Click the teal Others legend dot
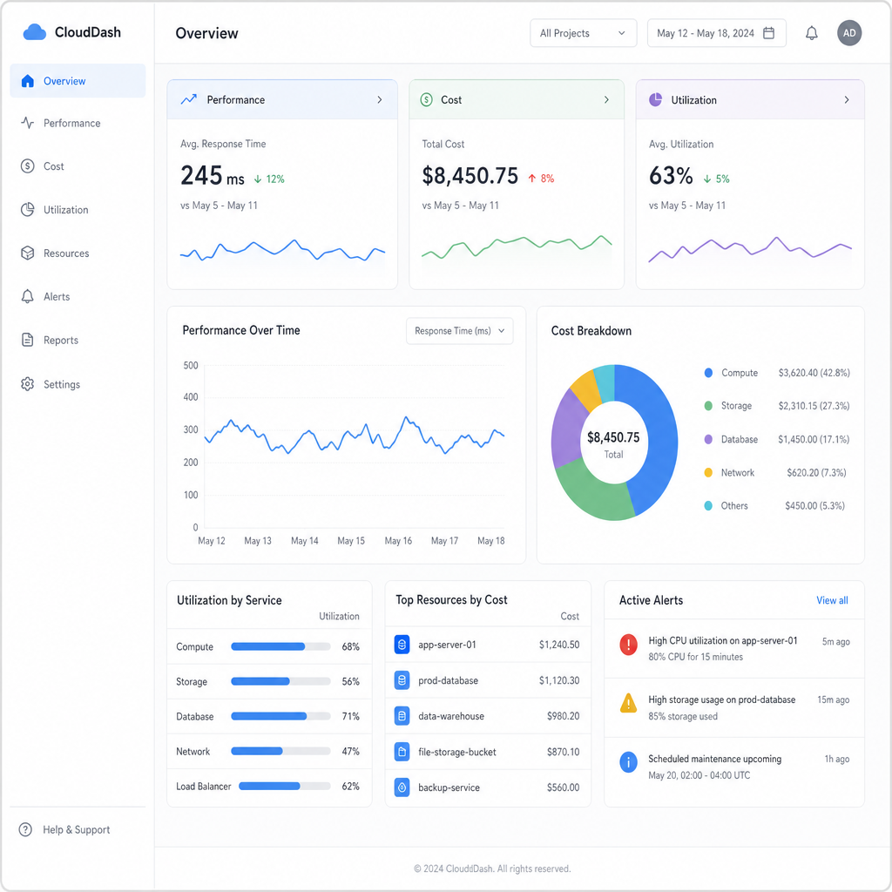Image resolution: width=892 pixels, height=892 pixels. tap(708, 505)
